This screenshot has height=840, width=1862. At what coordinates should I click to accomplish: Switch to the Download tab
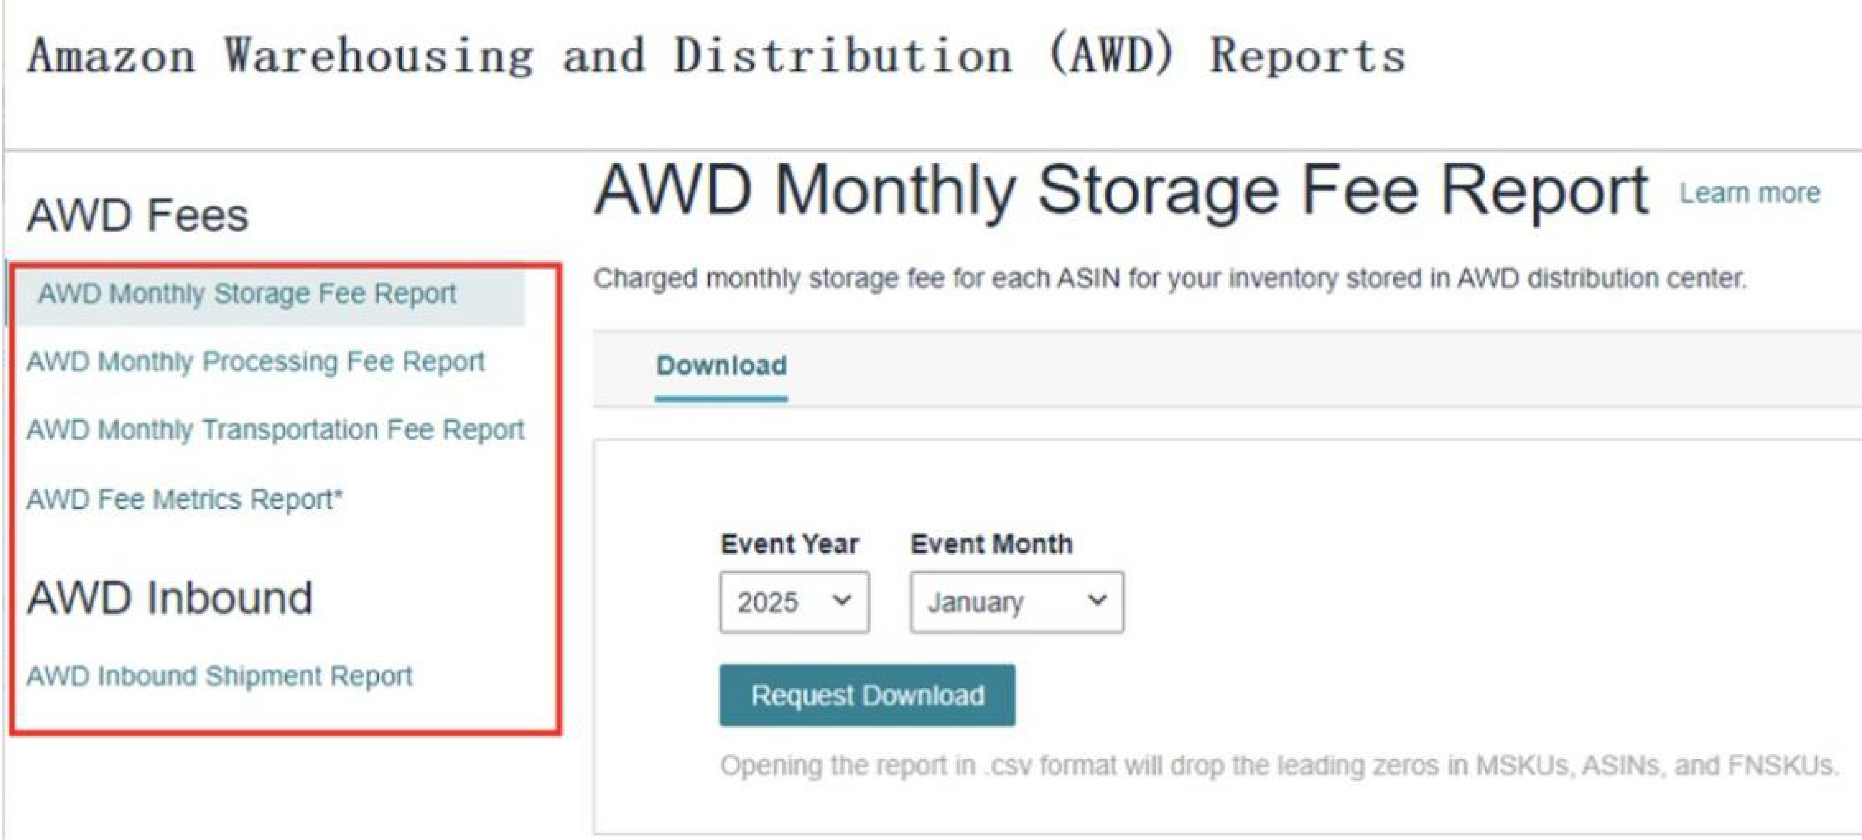(721, 366)
